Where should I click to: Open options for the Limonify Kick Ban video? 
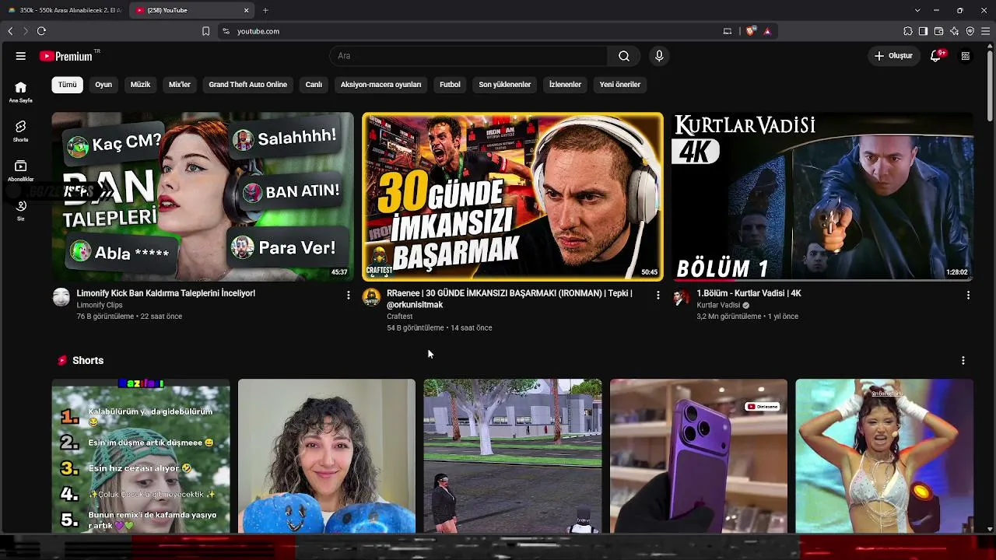348,296
